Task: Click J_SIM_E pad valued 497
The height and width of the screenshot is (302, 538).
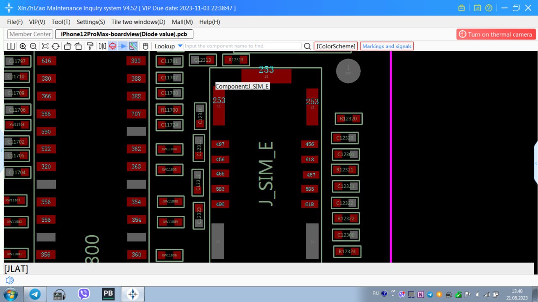Action: coord(220,144)
